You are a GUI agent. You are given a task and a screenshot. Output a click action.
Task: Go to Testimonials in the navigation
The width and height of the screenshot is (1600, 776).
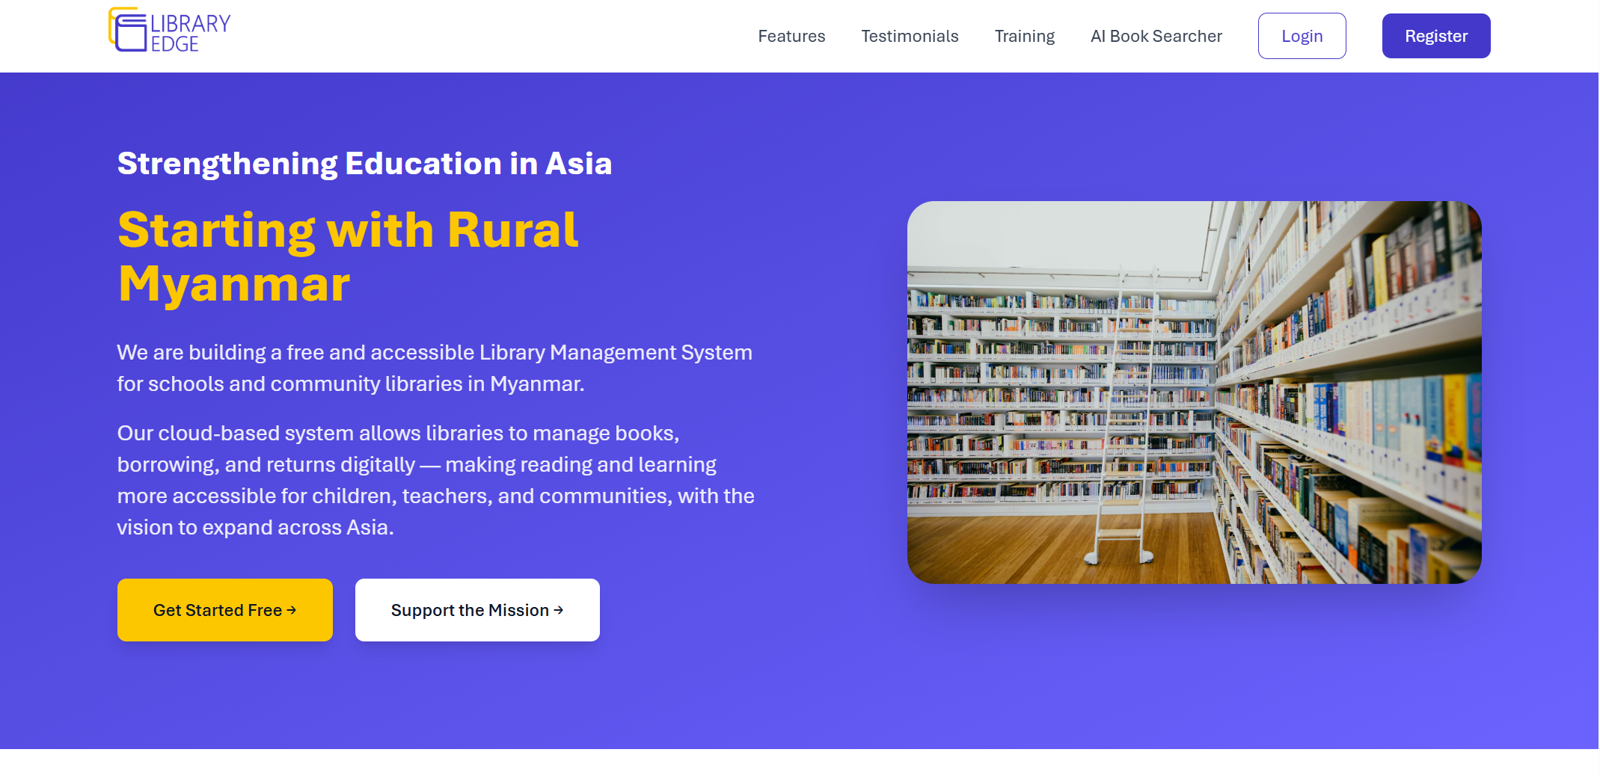pyautogui.click(x=910, y=36)
